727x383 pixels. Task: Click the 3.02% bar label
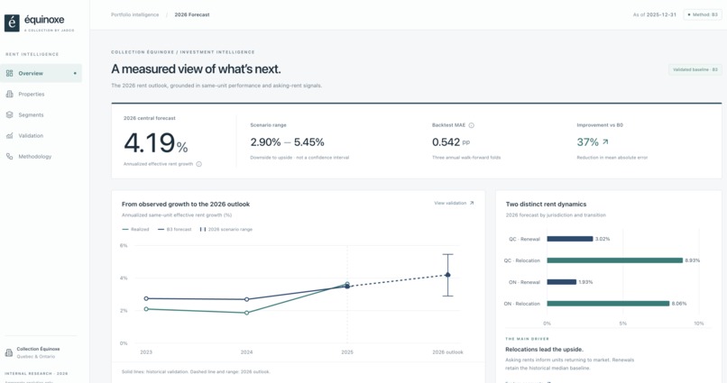(x=603, y=239)
